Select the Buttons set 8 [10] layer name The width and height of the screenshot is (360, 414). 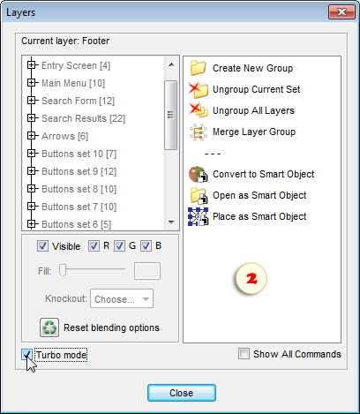click(x=79, y=189)
